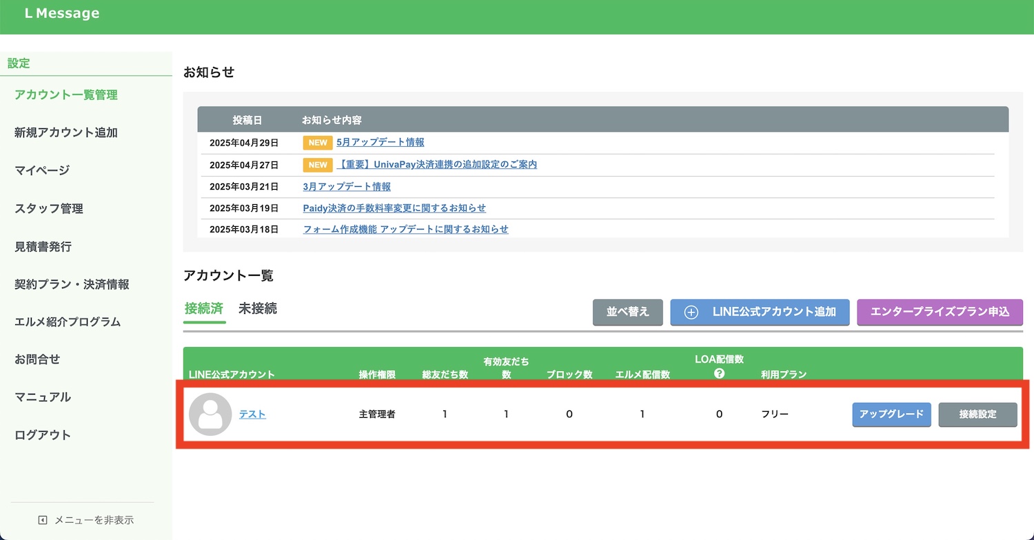Click the collapse icon beside メニューを非表示
The height and width of the screenshot is (540, 1034).
point(43,520)
